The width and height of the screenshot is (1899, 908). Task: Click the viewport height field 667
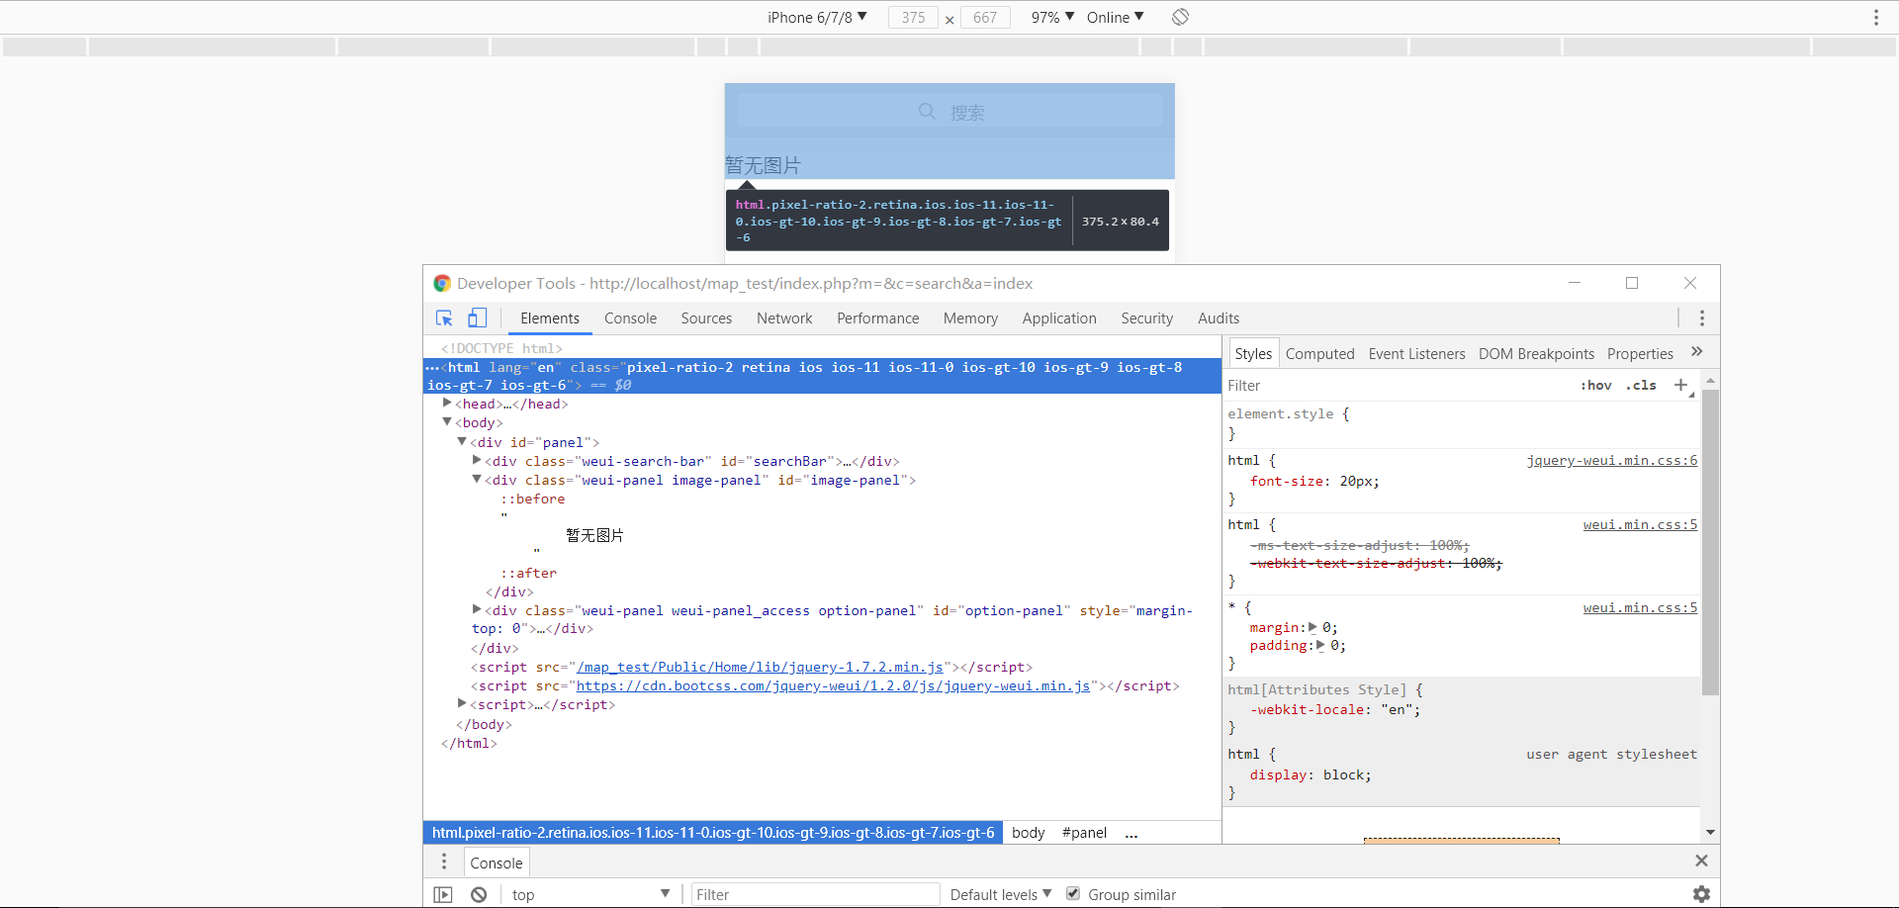tap(985, 17)
